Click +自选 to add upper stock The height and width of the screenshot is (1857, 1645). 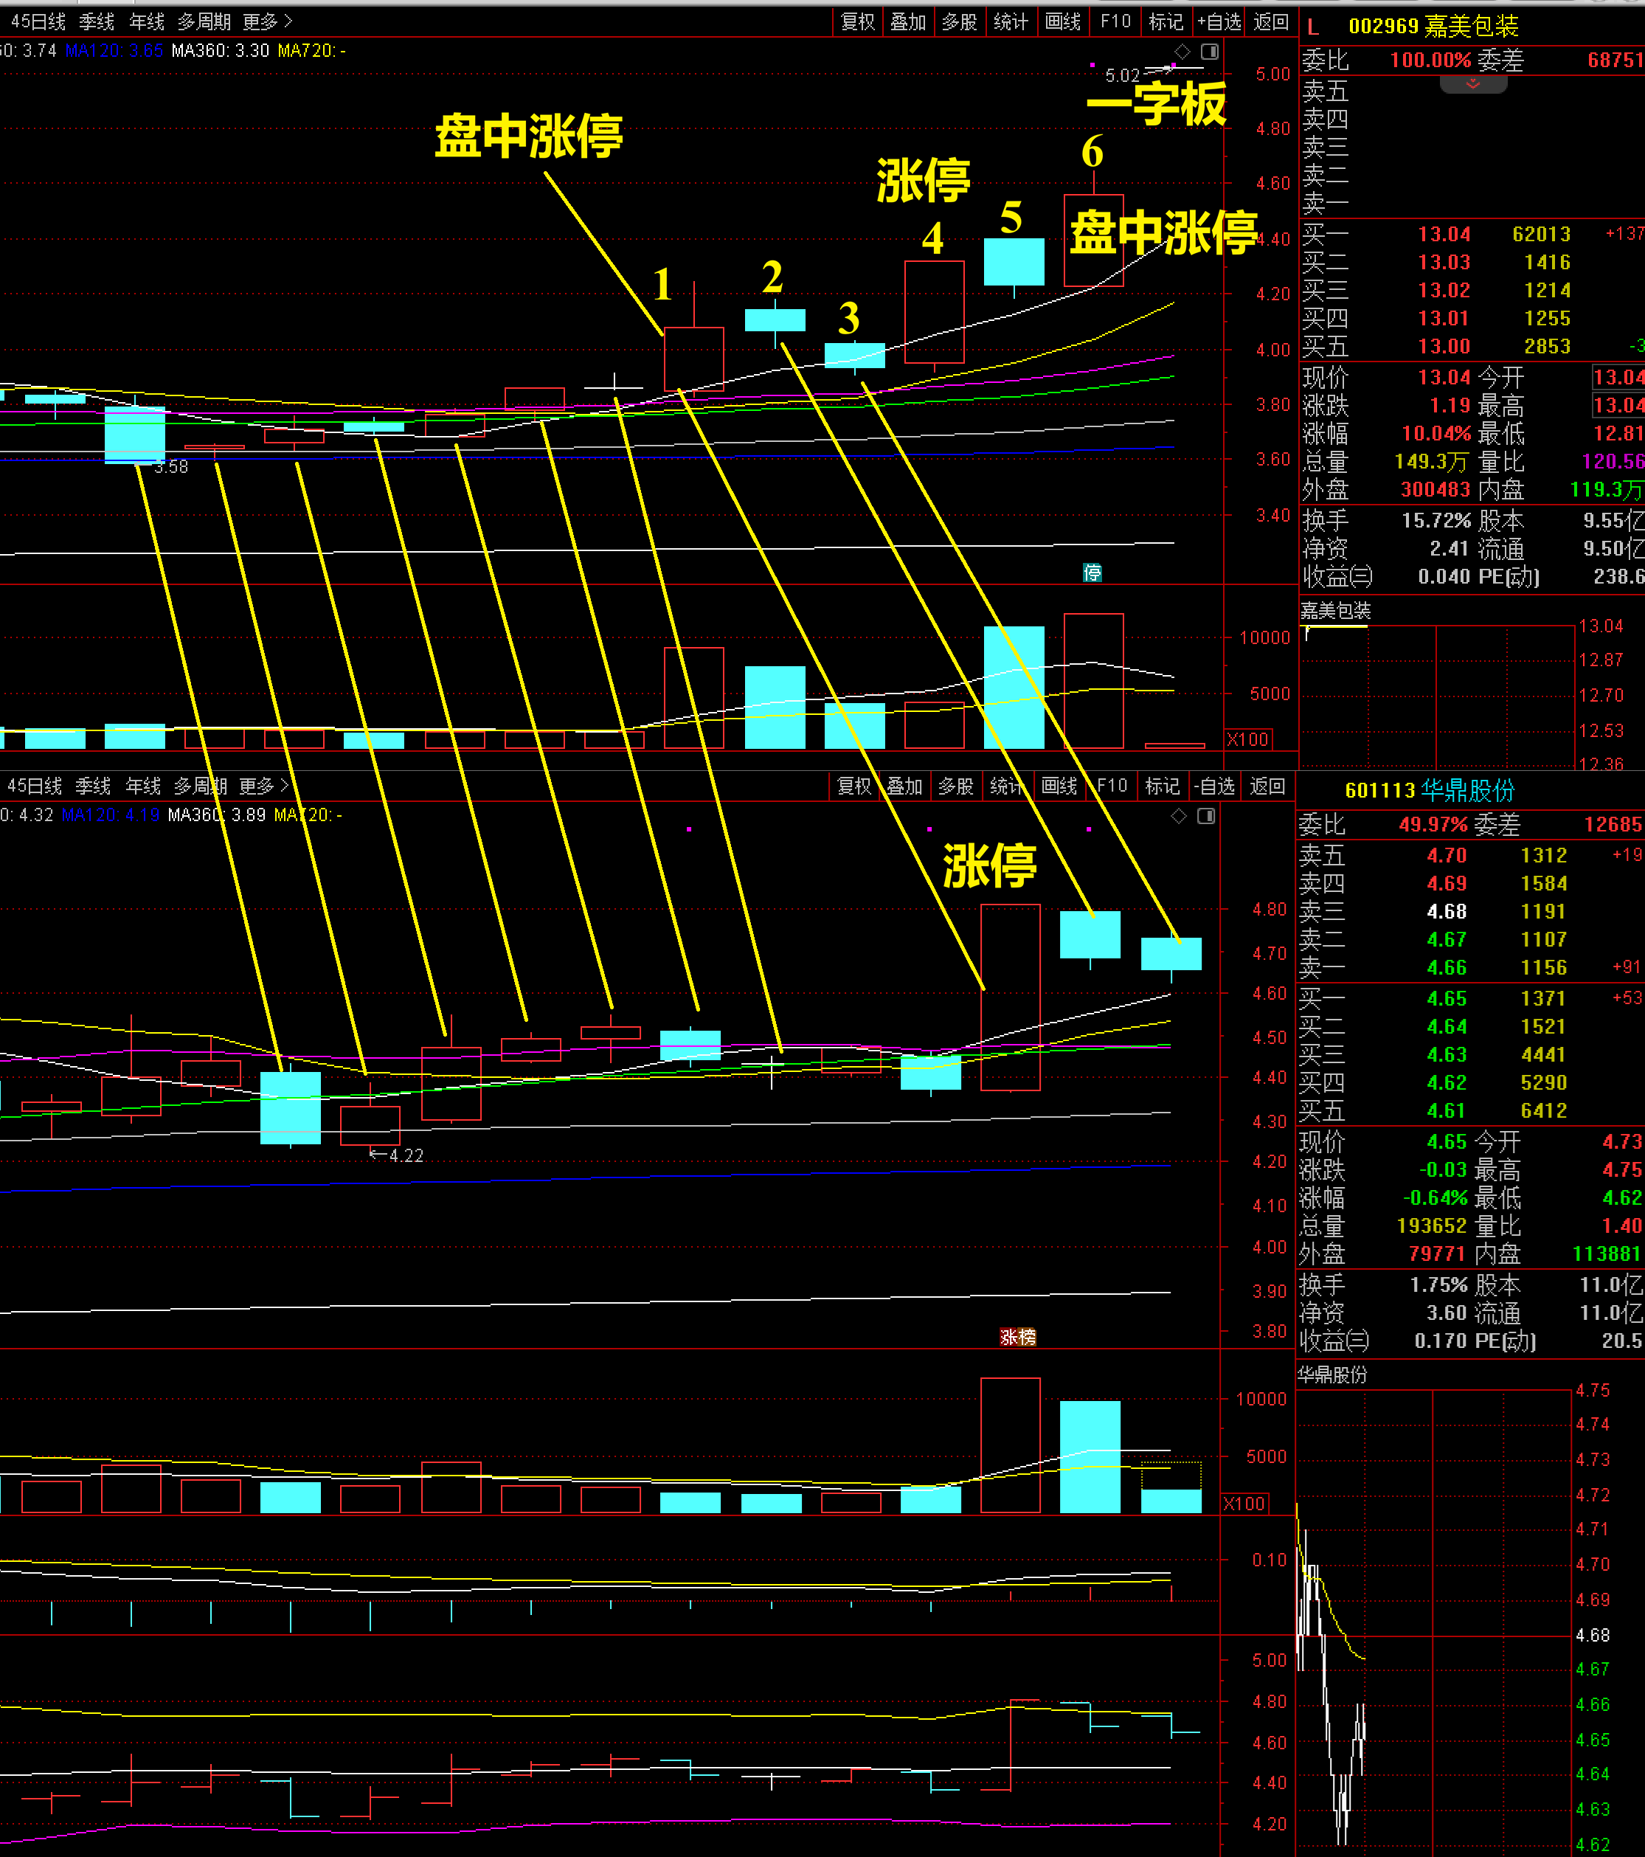(x=1219, y=21)
